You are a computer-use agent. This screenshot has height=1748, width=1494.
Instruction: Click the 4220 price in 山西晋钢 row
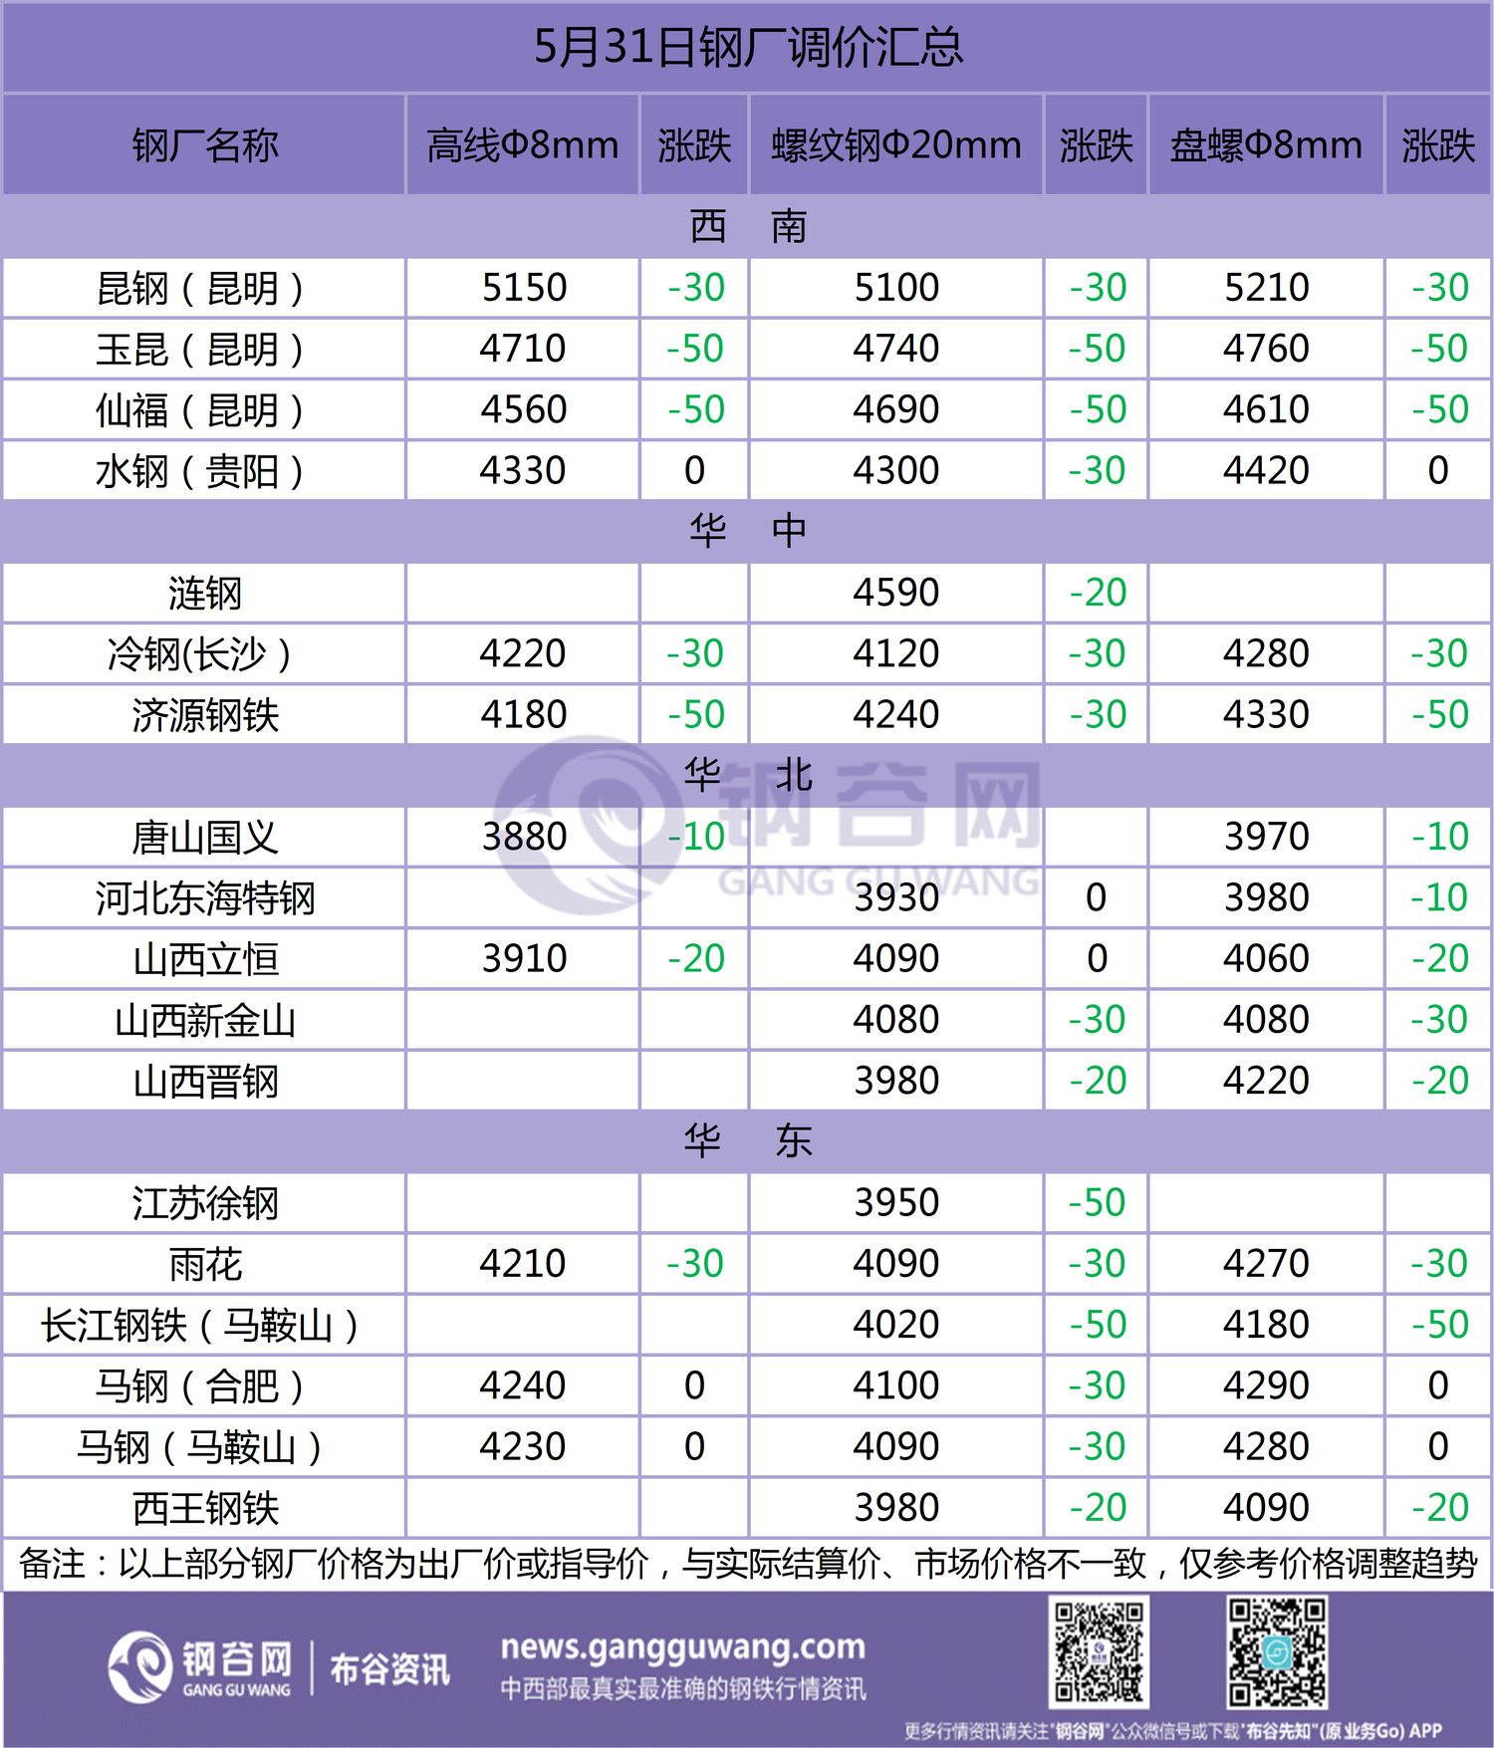[x=1266, y=1081]
